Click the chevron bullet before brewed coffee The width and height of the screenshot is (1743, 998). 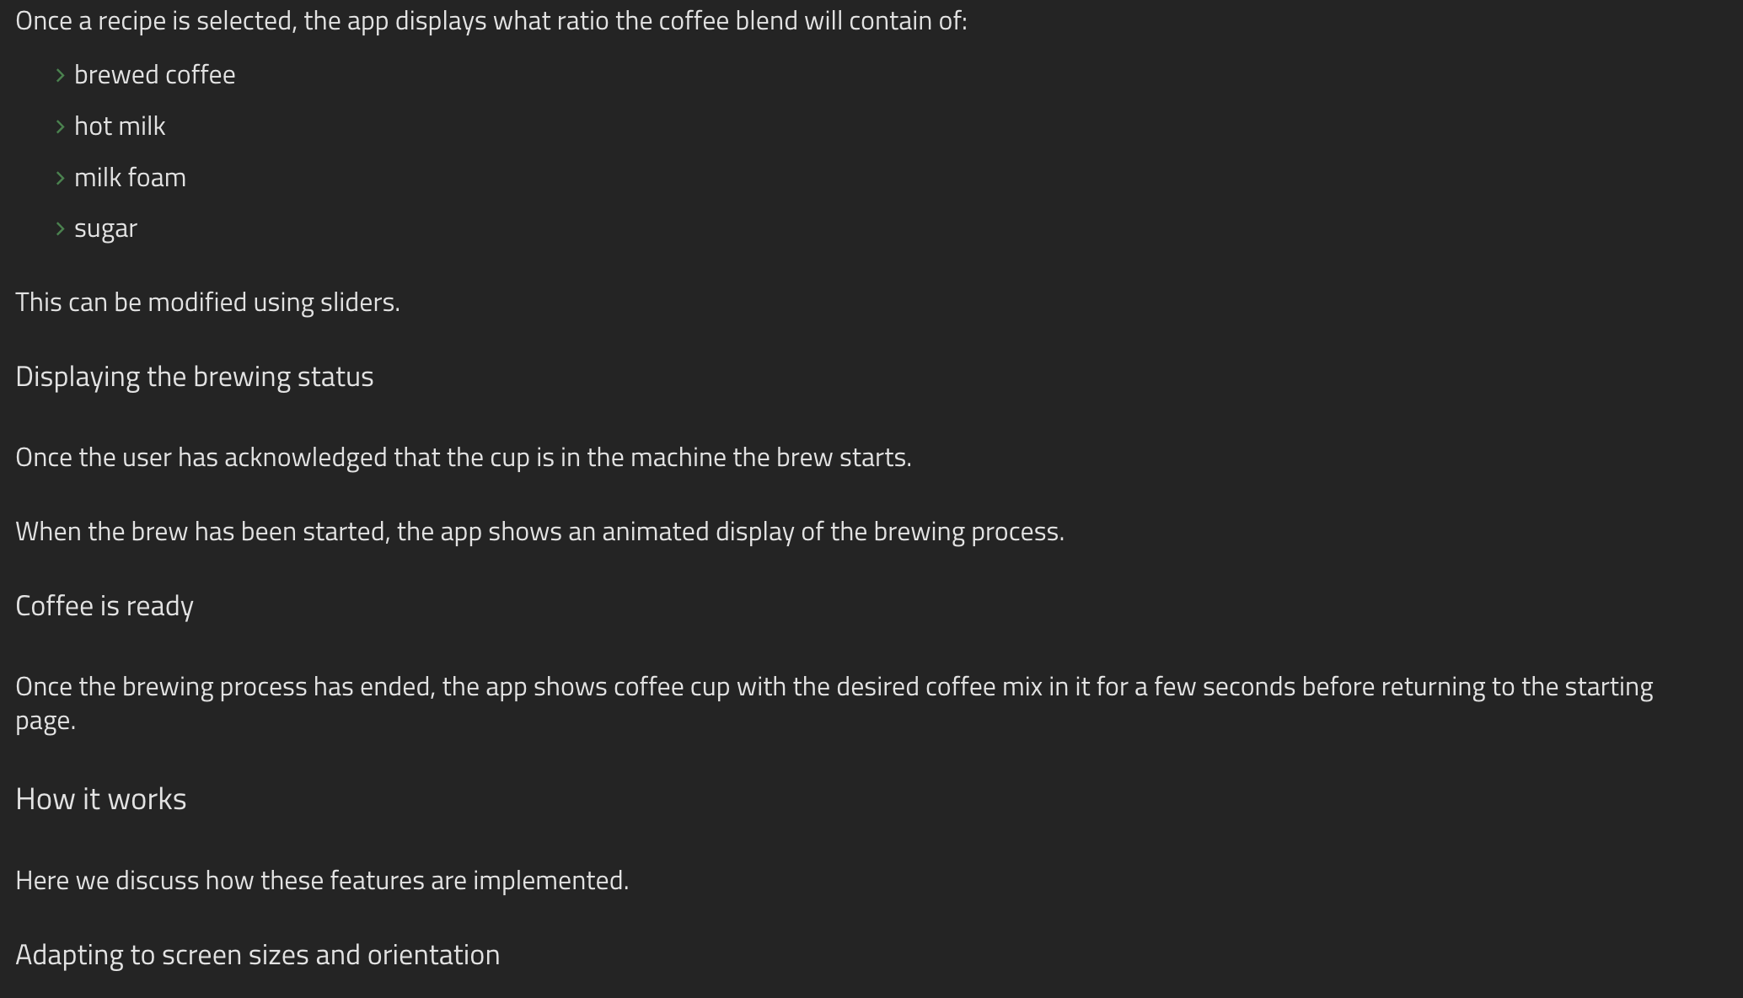coord(61,76)
